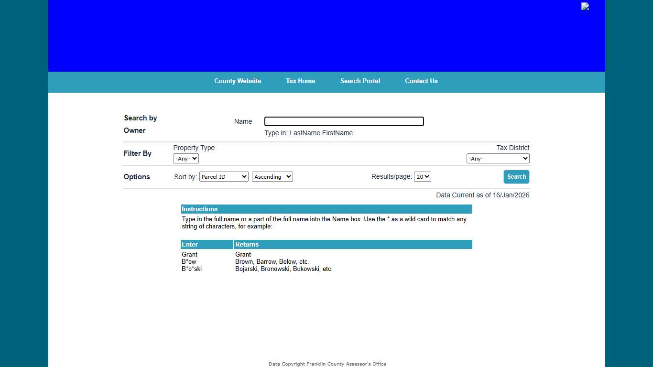The width and height of the screenshot is (653, 367).
Task: Click the Returns column header
Action: (246, 244)
